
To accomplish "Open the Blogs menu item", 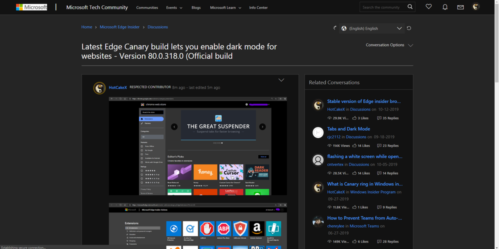I will pos(196,7).
